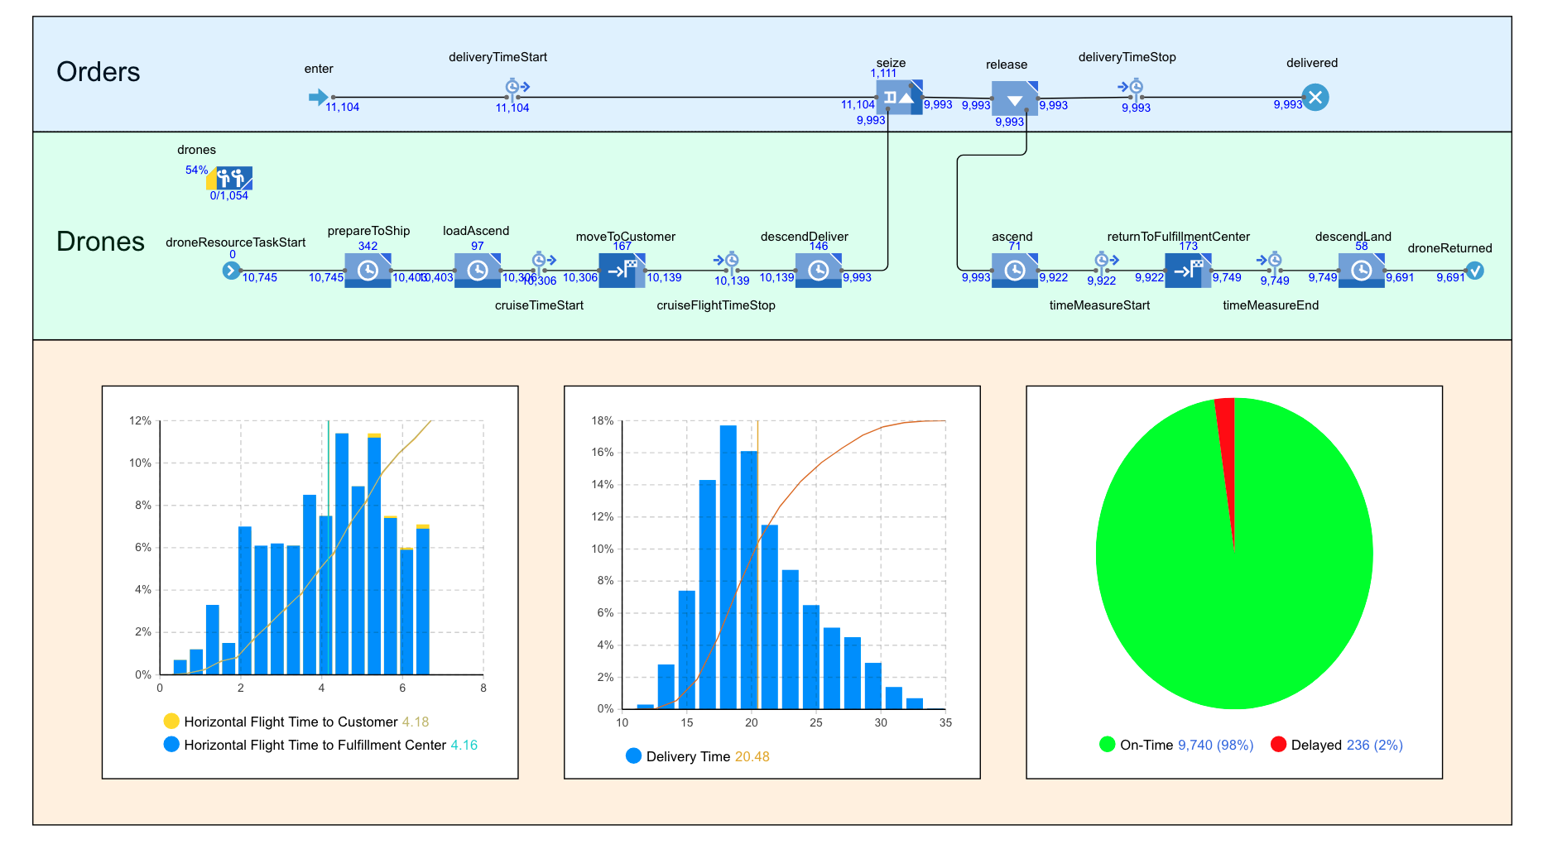Screen dimensions: 1543x849
Task: Click the drones 54% utilization value
Action: pos(196,170)
